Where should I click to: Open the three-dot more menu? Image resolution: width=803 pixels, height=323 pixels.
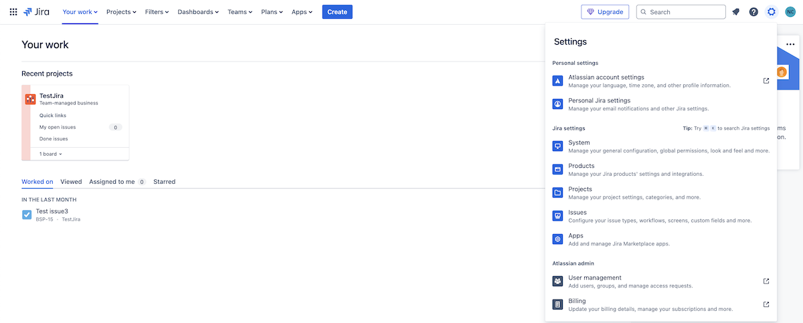[x=790, y=45]
